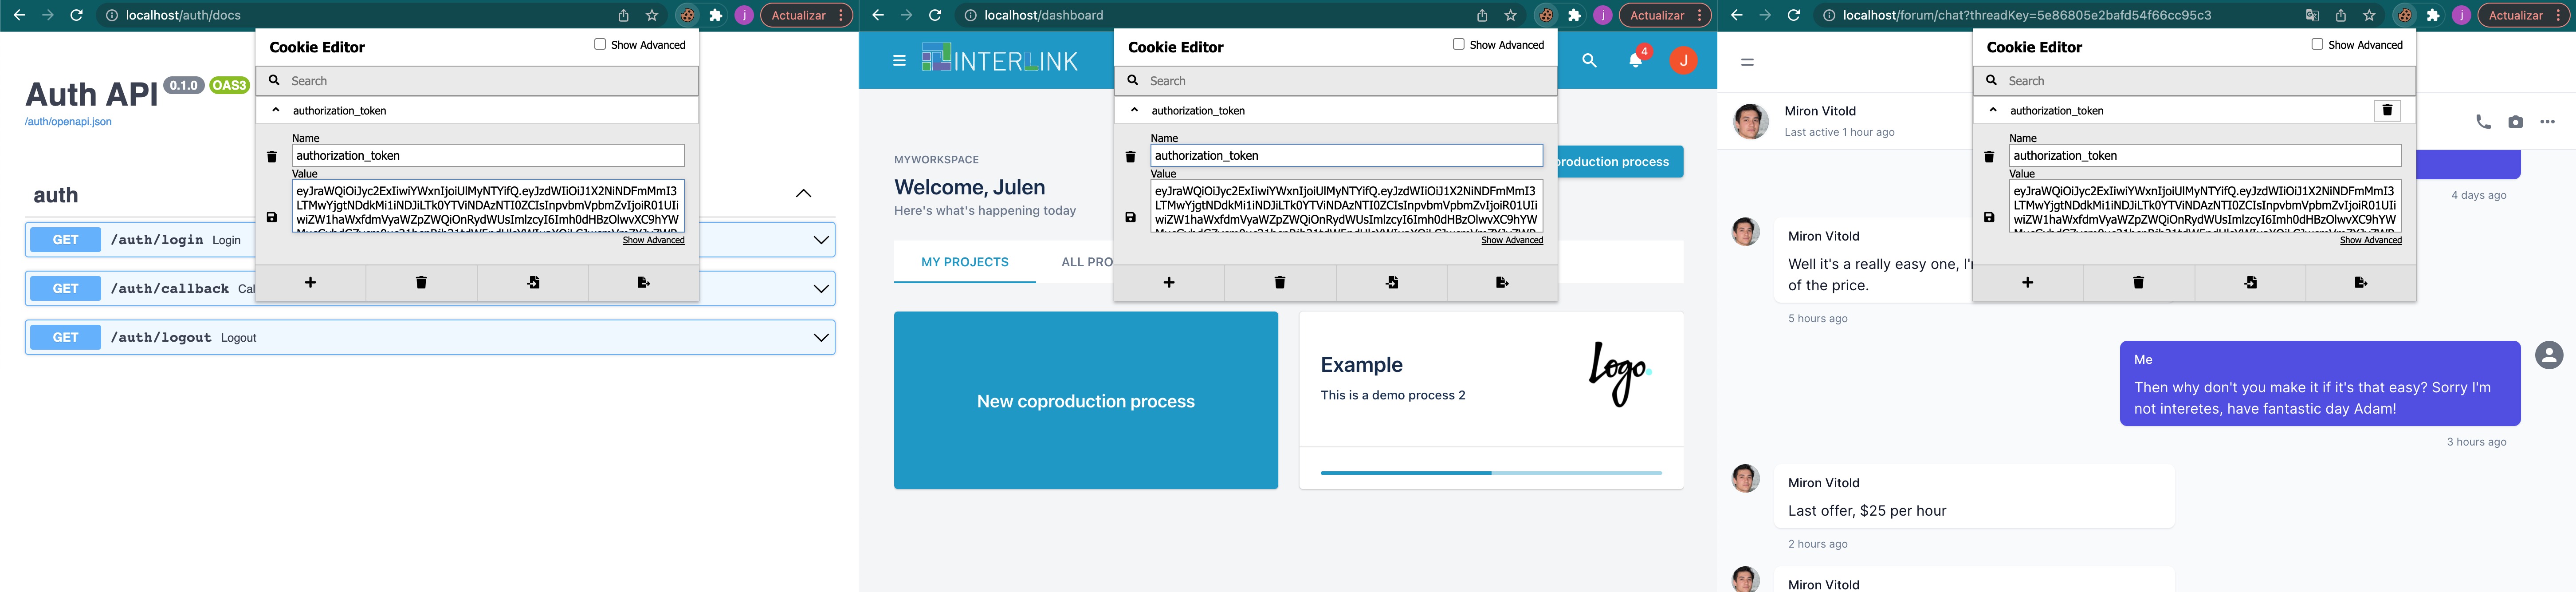Click the Show Advanced link under Value in the forum chat window
2576x592 pixels.
point(2370,240)
